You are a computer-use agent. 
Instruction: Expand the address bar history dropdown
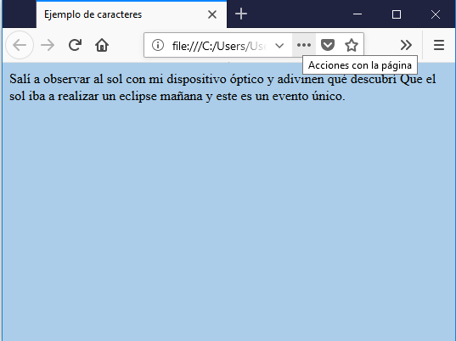click(279, 46)
